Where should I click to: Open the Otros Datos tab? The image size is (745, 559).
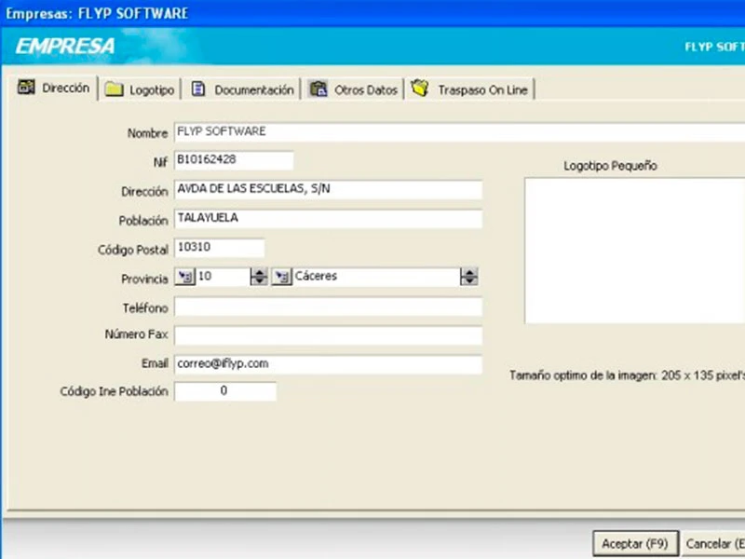click(x=353, y=89)
